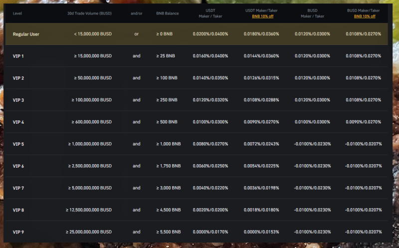Viewport: 399px width, 248px height.
Task: Click '≥ 12,500,000,000 BUSD' volume cell
Action: click(x=89, y=210)
